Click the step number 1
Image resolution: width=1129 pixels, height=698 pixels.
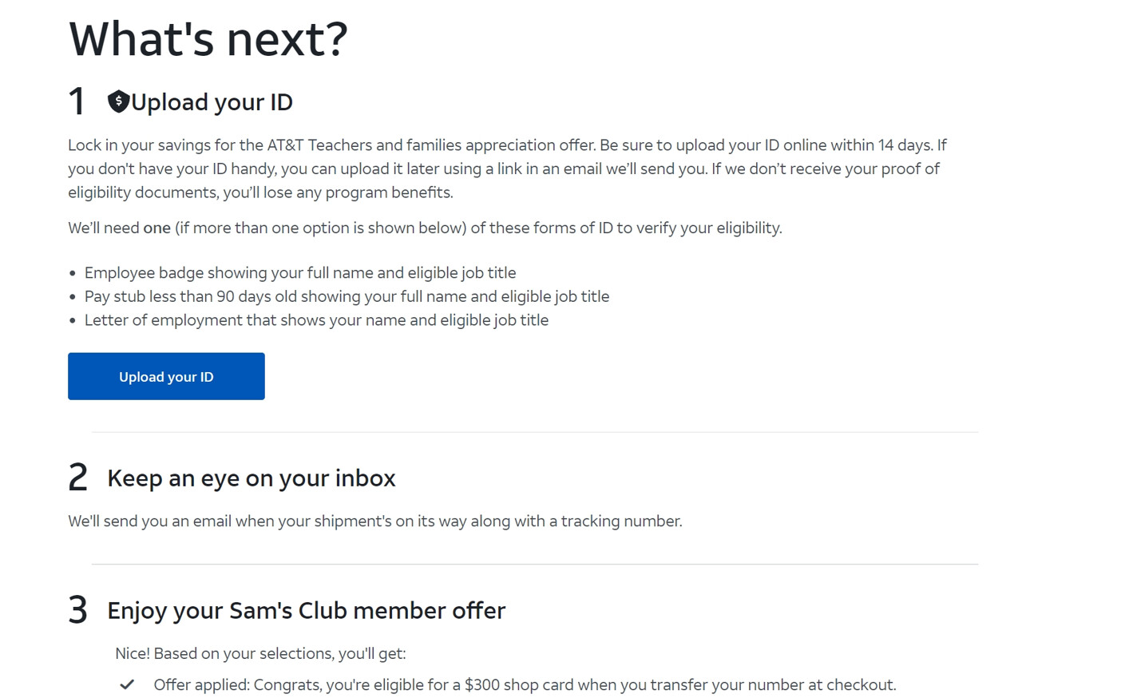pyautogui.click(x=77, y=101)
